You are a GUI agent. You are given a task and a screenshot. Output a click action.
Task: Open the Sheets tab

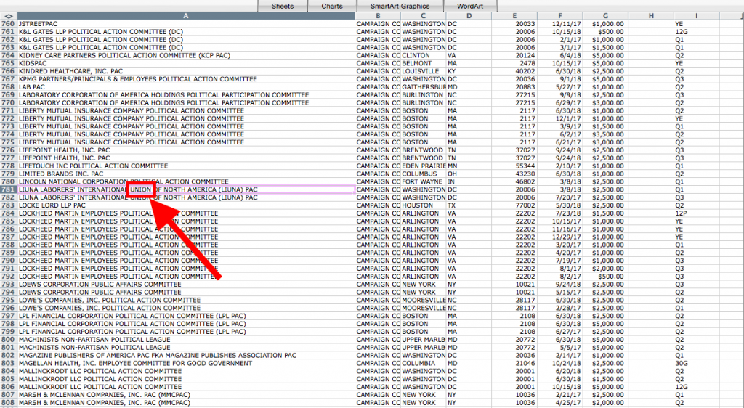[x=283, y=6]
